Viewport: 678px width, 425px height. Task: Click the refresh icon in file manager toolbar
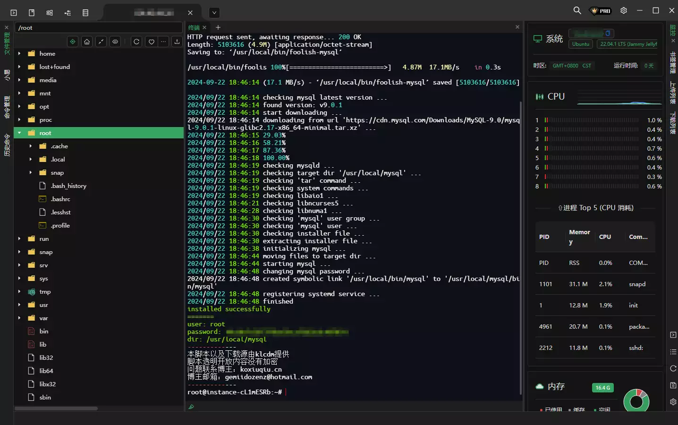pos(136,42)
